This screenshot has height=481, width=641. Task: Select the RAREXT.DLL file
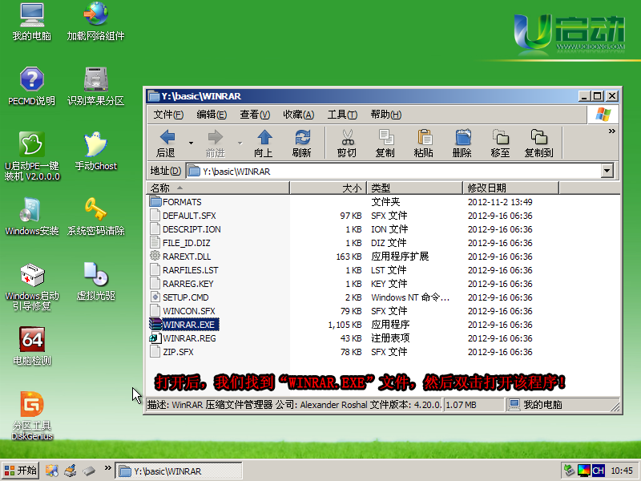coord(180,257)
